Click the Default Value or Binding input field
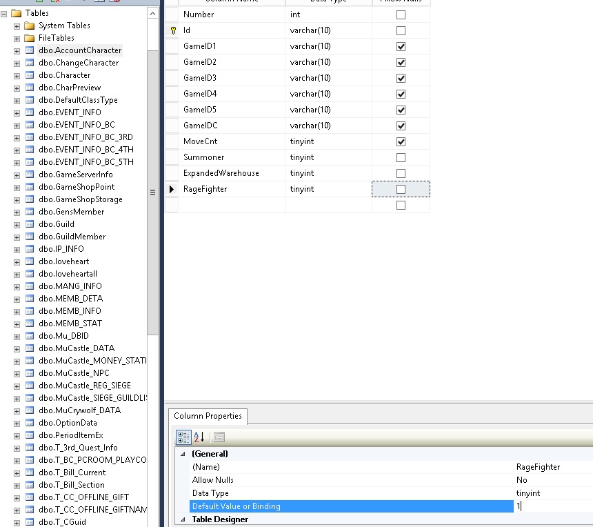593x527 pixels. coord(553,506)
